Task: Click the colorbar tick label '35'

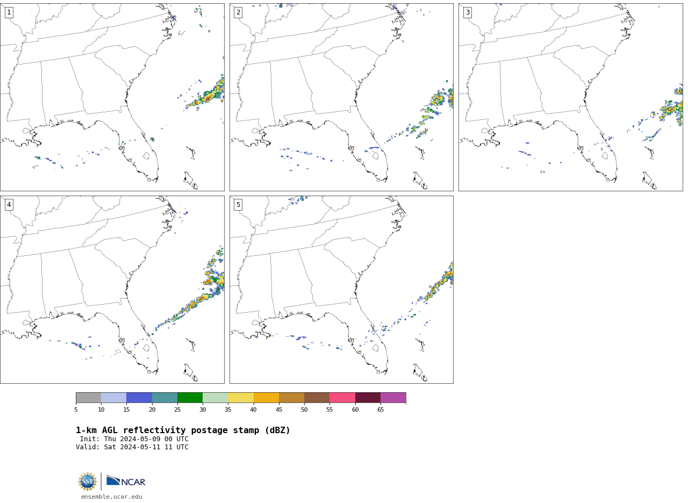Action: pos(228,410)
